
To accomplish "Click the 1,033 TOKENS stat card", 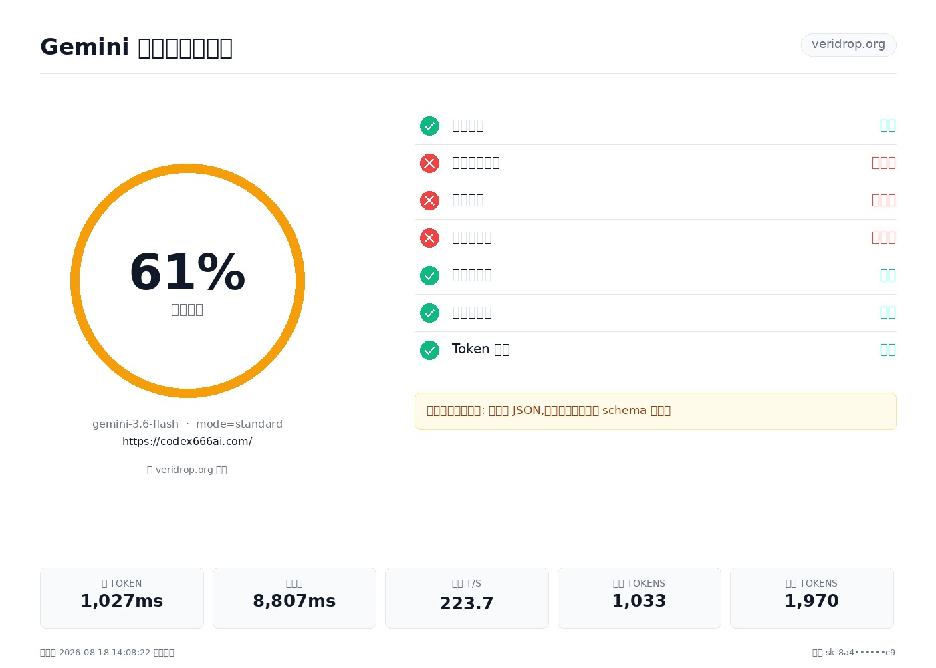I will click(639, 598).
